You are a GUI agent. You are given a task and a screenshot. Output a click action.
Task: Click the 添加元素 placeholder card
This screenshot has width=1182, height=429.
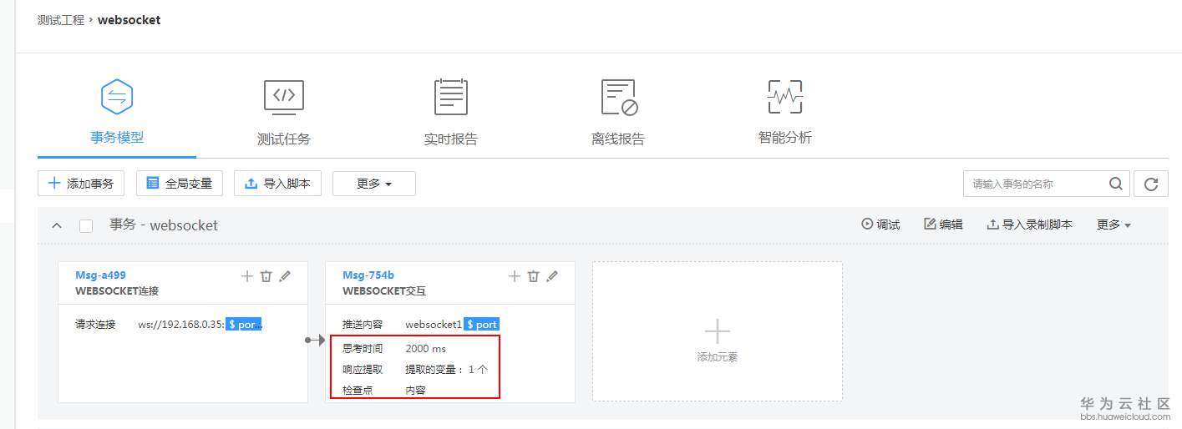[x=718, y=331]
